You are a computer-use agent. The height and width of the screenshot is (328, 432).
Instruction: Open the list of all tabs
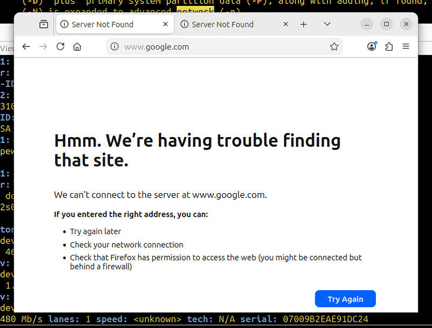[327, 24]
